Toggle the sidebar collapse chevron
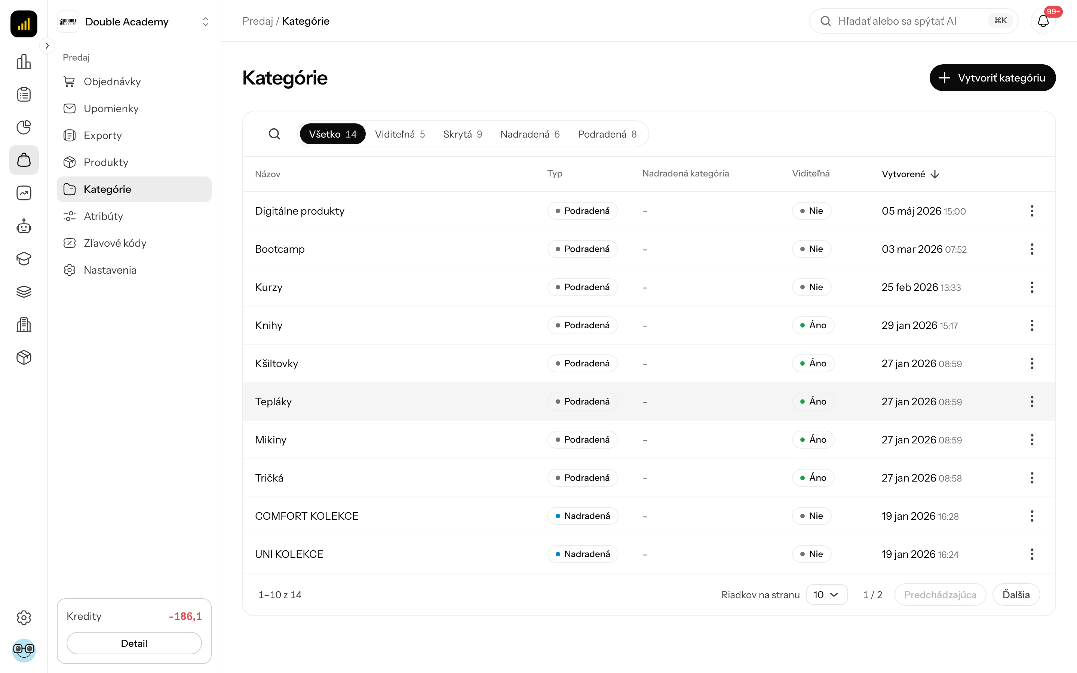 pyautogui.click(x=47, y=45)
